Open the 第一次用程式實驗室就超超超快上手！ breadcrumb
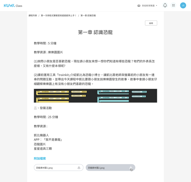 point(59,16)
